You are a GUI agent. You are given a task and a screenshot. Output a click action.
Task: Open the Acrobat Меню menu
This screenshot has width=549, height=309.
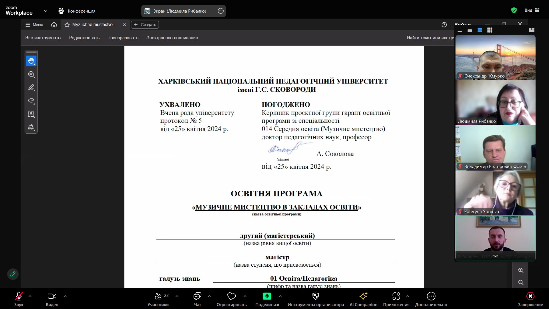tap(34, 25)
